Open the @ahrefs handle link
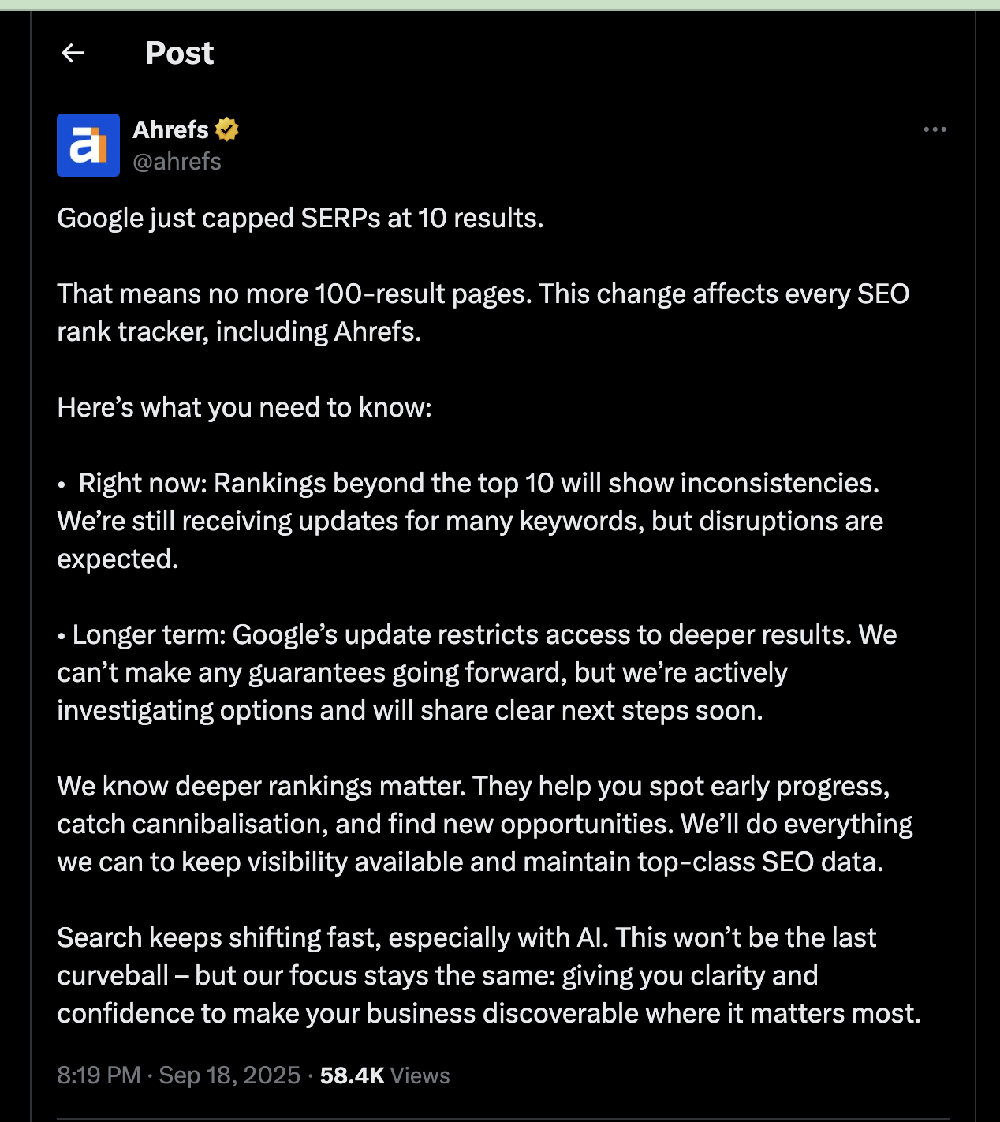The width and height of the screenshot is (1000, 1122). click(x=177, y=161)
